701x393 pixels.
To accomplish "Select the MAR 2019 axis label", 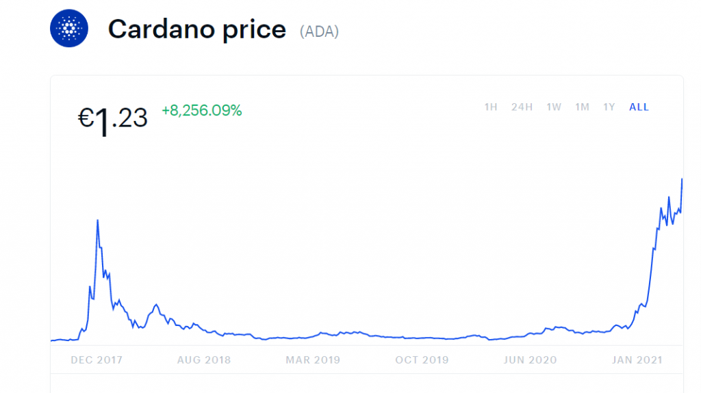I will [313, 360].
